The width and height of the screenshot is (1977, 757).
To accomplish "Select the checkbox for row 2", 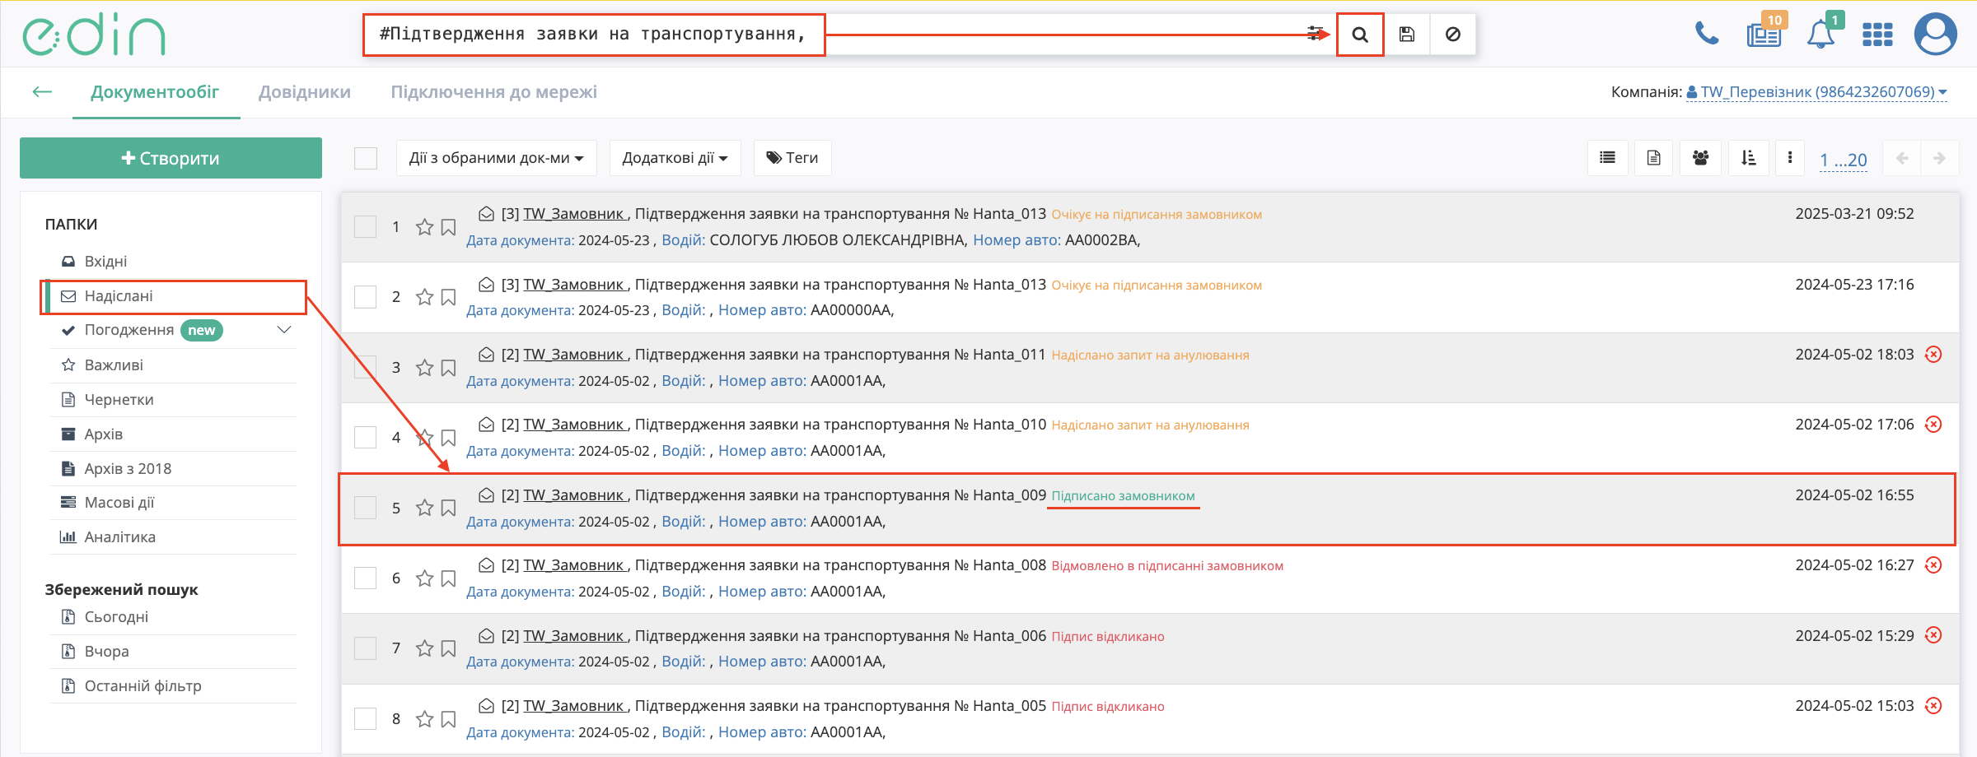I will pos(365,297).
